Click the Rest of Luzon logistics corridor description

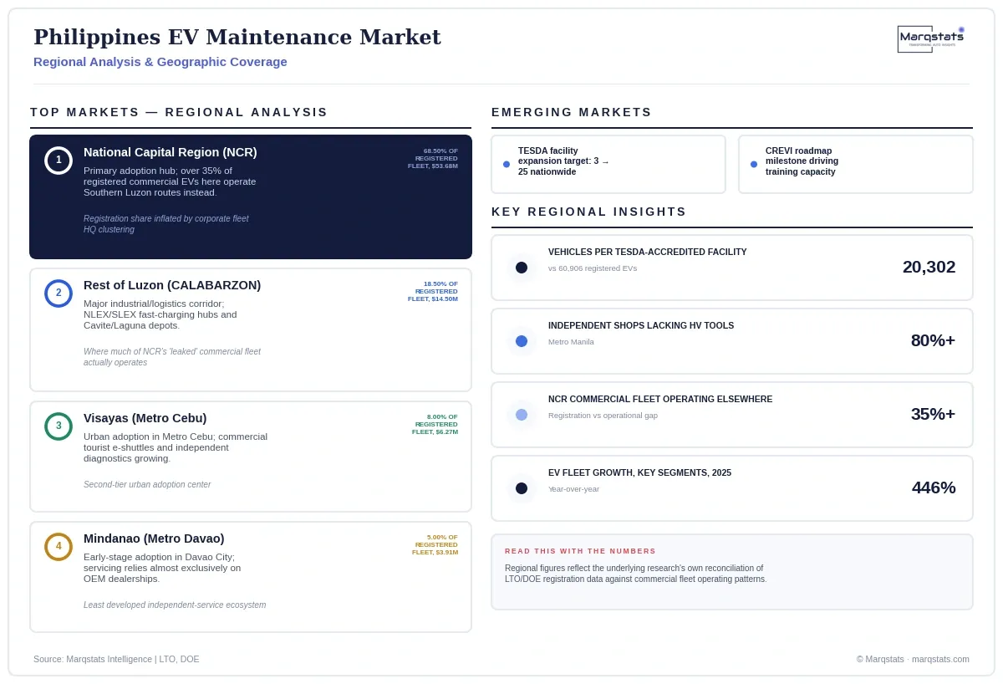(160, 314)
